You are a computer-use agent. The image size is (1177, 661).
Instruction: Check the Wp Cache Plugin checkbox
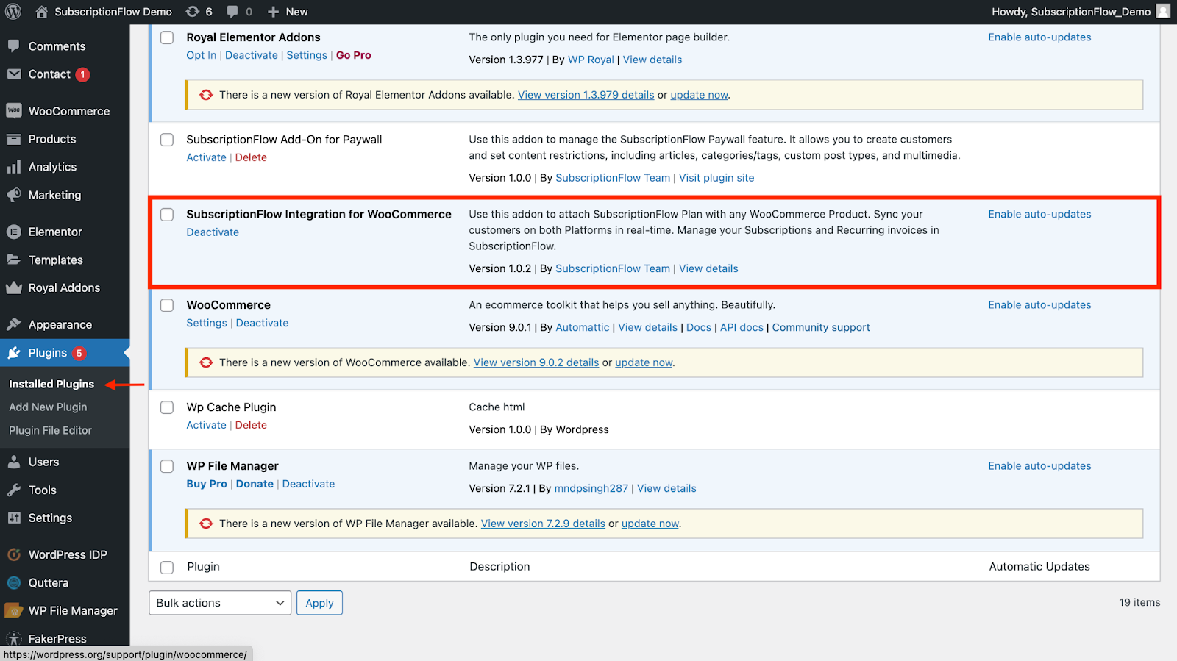(x=167, y=407)
